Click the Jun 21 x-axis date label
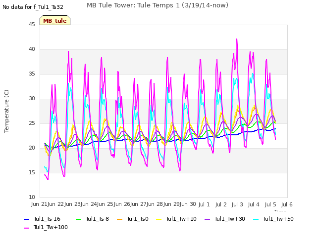Image resolution: width=317 pixels, height=237 pixels. (40, 204)
